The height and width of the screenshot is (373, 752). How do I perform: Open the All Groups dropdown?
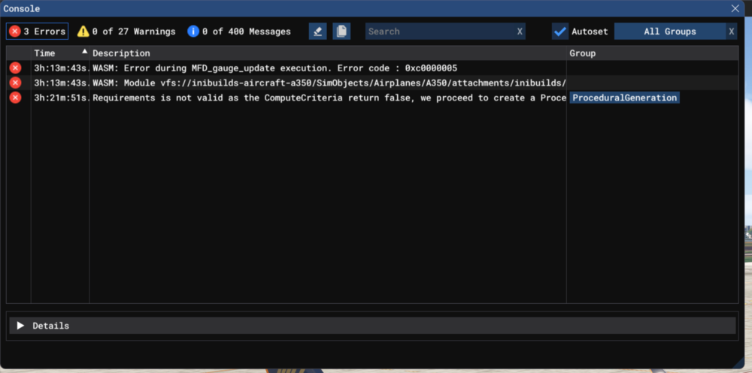pyautogui.click(x=669, y=32)
